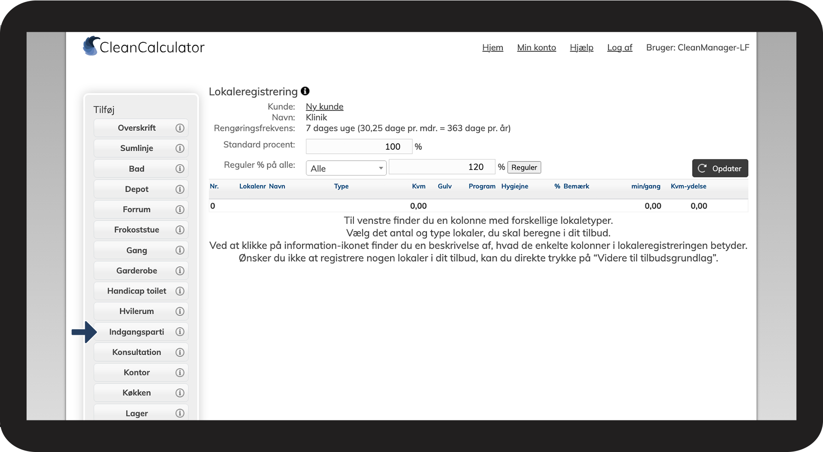
Task: Click info icon next to Konsultation
Action: tap(180, 352)
